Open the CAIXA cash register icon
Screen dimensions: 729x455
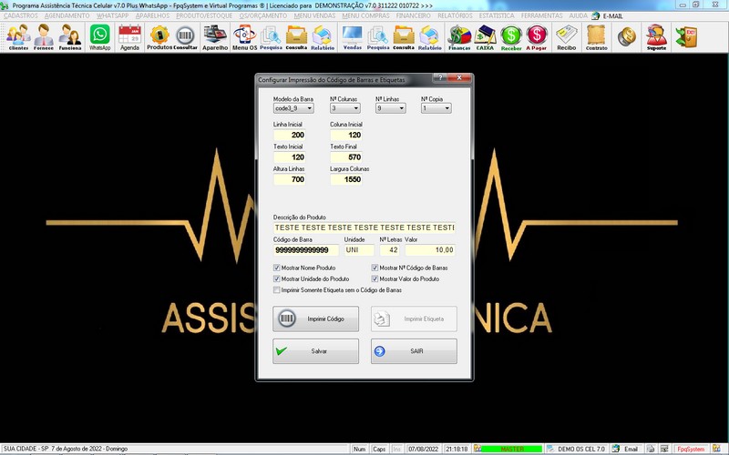coord(485,37)
